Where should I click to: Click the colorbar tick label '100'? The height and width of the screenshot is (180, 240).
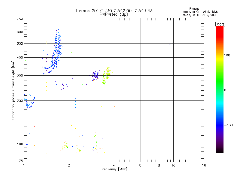pyautogui.click(x=227, y=55)
